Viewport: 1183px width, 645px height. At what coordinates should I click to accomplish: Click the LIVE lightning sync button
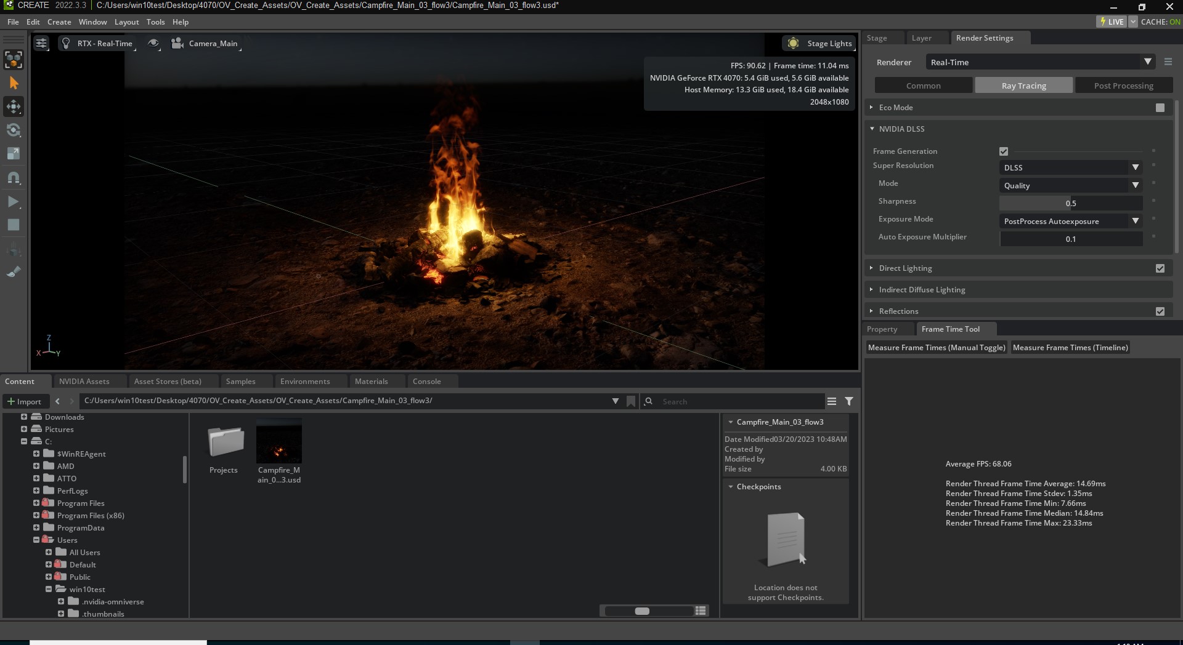[1112, 22]
